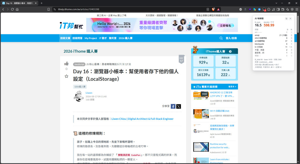The width and height of the screenshot is (300, 164).
Task: Share the article to Facebook
Action: pyautogui.click(x=173, y=107)
